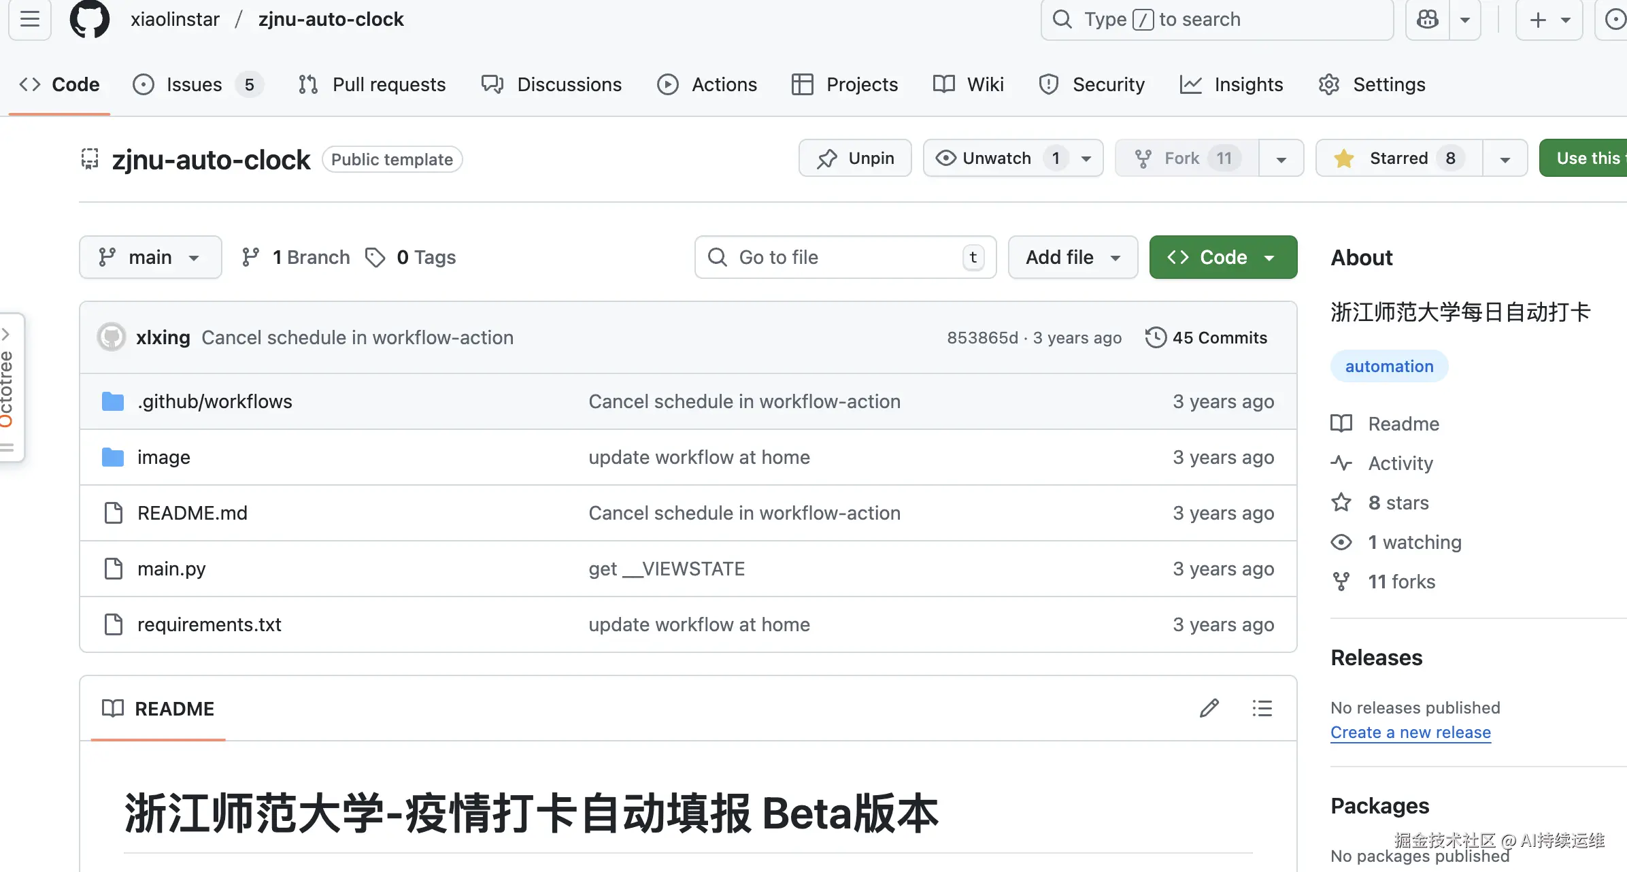Screen dimensions: 1627x872
Task: Open the Projects tab
Action: click(x=845, y=84)
